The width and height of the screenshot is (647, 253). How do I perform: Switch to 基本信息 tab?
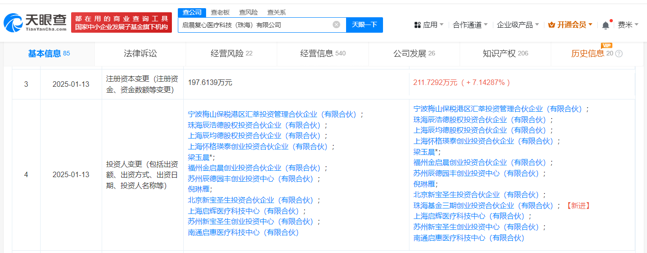tap(49, 54)
